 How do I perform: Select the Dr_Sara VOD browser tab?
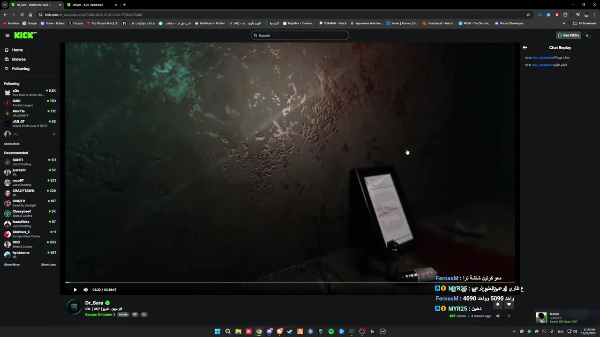click(x=36, y=5)
